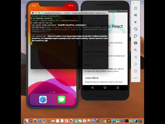Open Terminal icon in Dock
The width and height of the screenshot is (165, 124).
[127, 121]
